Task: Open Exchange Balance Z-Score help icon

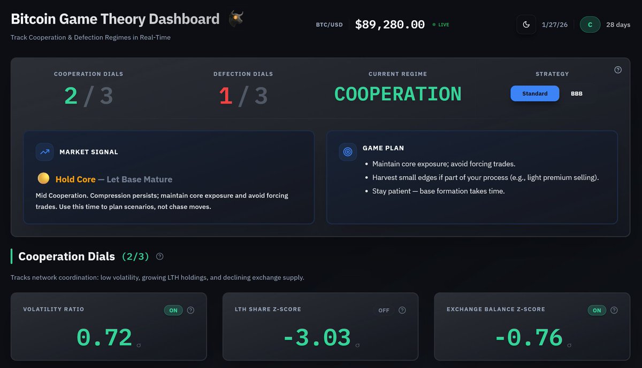Action: click(614, 310)
